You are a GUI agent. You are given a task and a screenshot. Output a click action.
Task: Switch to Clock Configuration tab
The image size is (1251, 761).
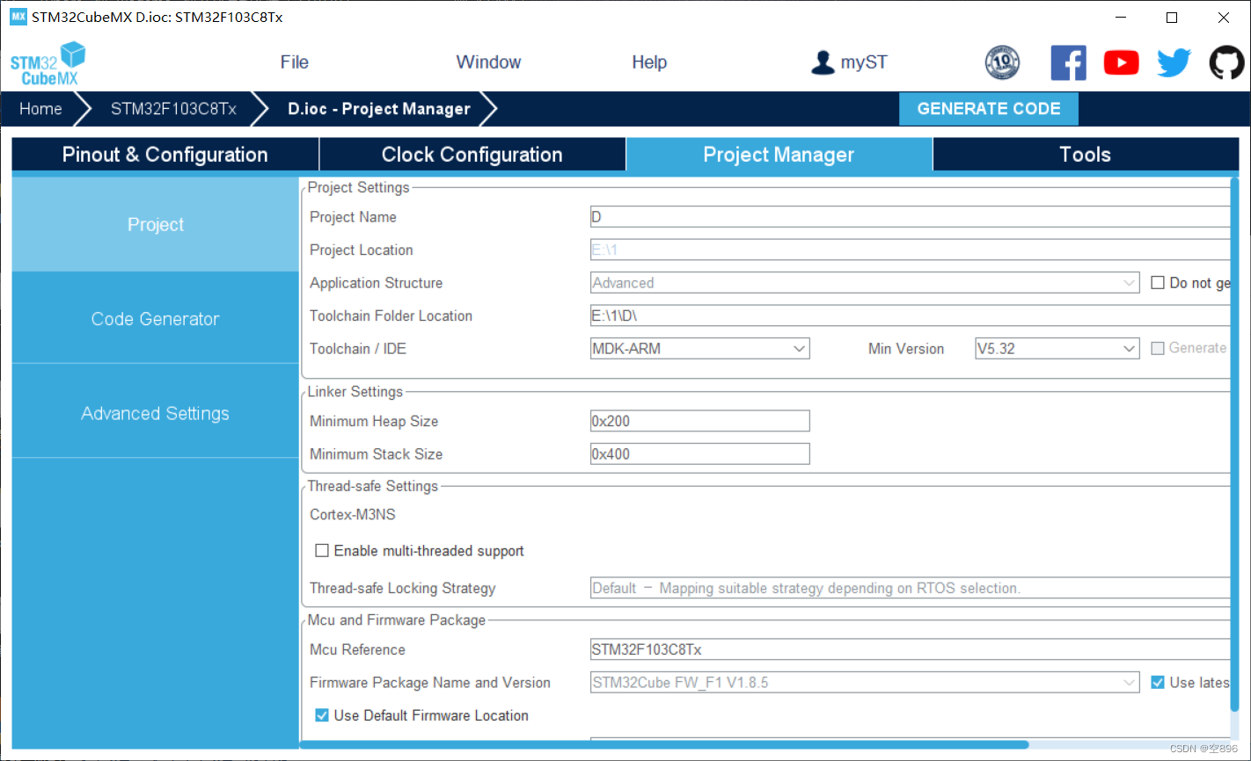click(472, 155)
